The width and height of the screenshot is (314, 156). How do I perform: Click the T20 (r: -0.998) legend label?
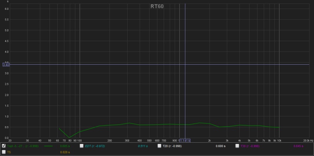[x=172, y=146]
